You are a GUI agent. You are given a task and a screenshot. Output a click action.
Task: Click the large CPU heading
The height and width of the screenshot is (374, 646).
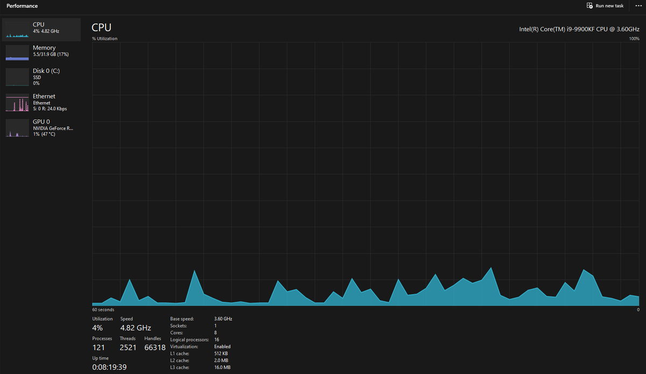pos(102,27)
